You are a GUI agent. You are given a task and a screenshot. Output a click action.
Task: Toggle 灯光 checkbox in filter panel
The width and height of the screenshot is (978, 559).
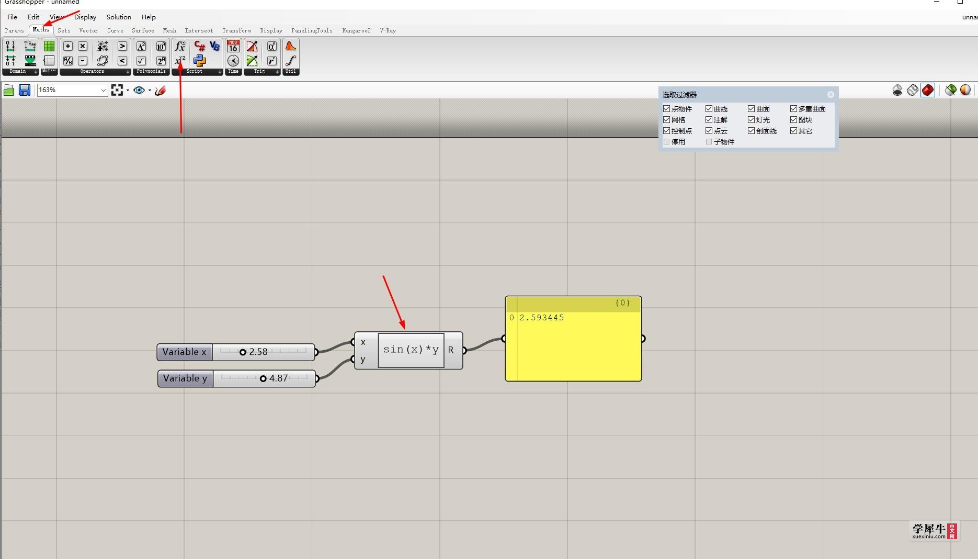coord(751,120)
